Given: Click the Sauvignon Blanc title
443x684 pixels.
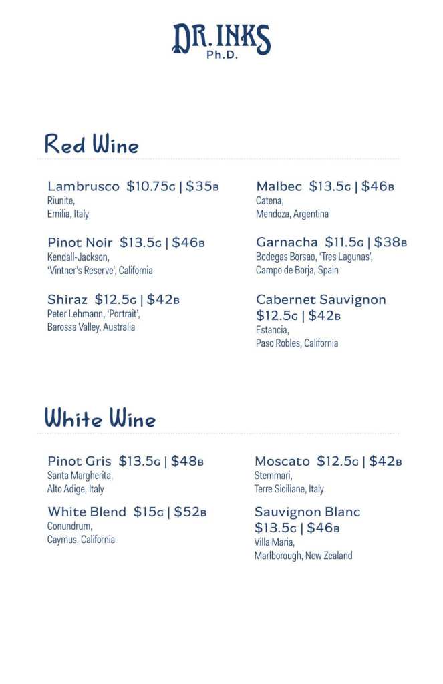Looking at the screenshot, I should (x=307, y=511).
